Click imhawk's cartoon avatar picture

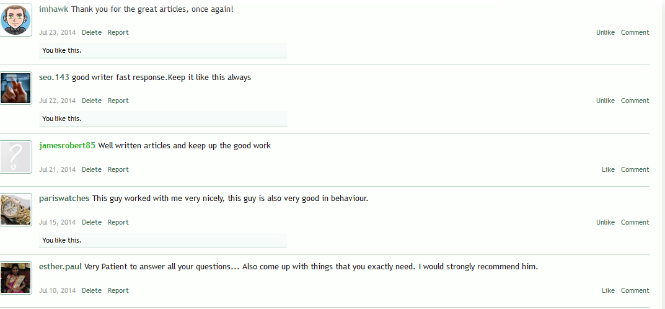15,20
